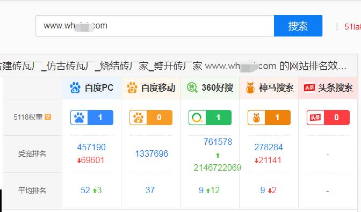Click 百度移动 average rank 37
Viewport: 361px width, 212px height.
[x=150, y=190]
